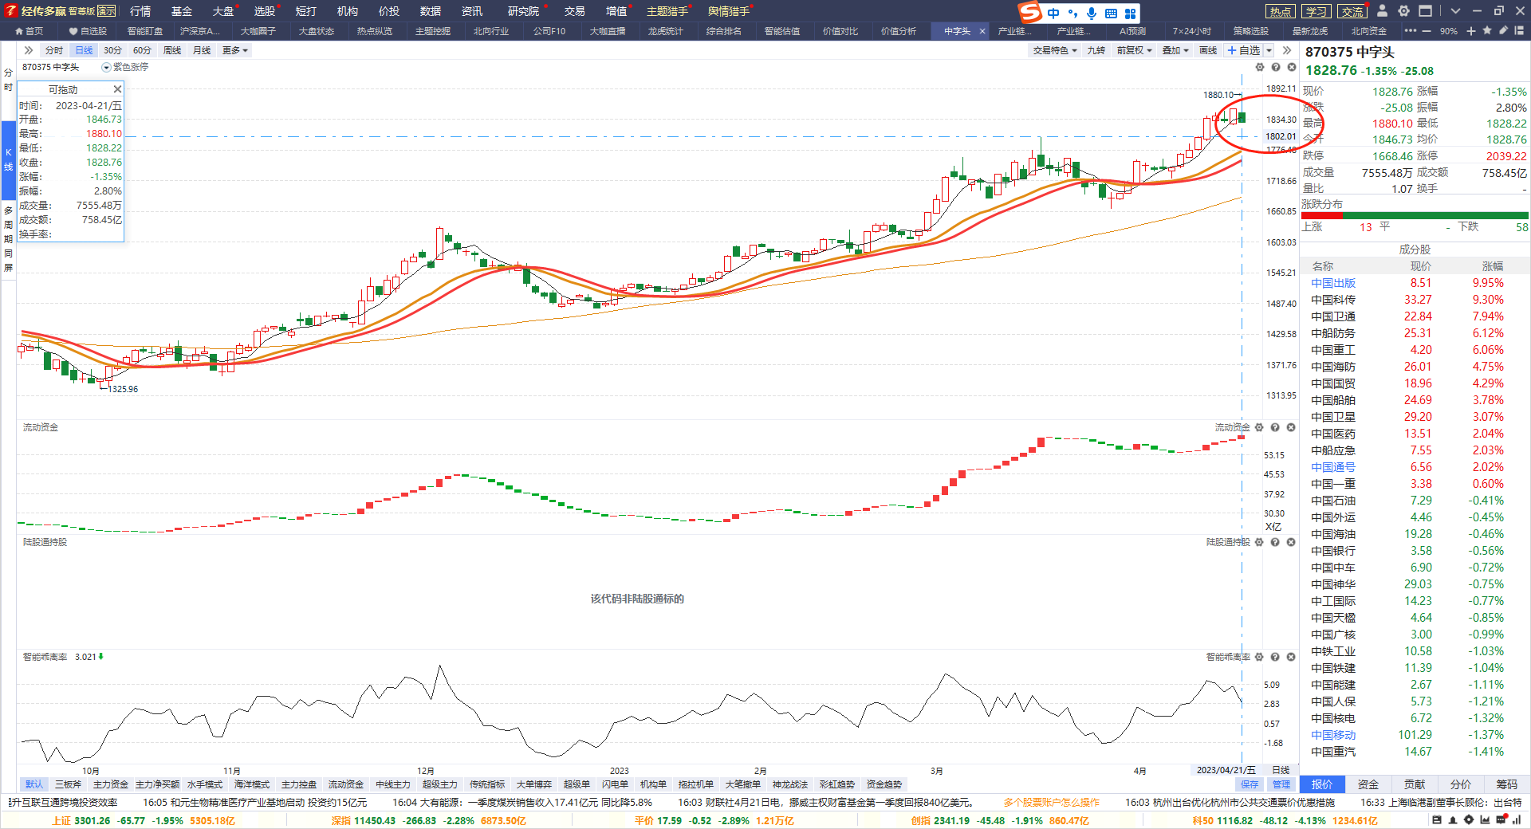
Task: Switch chart period to 日线
Action: click(84, 50)
